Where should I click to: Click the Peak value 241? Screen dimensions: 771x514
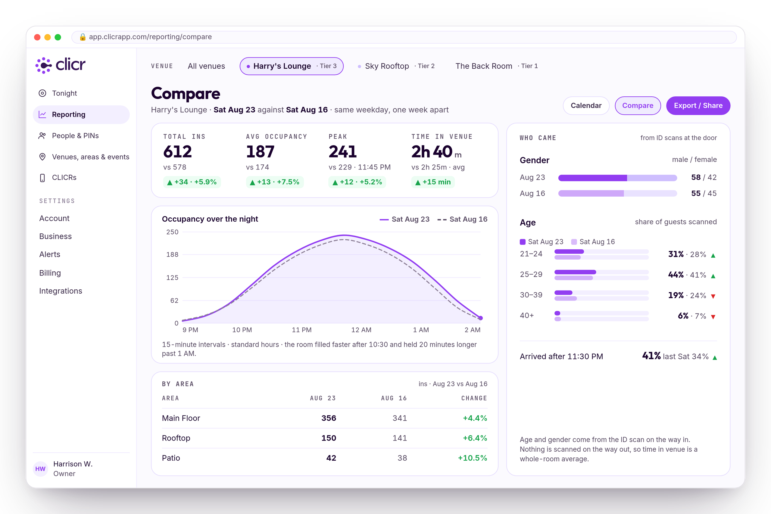pos(342,152)
